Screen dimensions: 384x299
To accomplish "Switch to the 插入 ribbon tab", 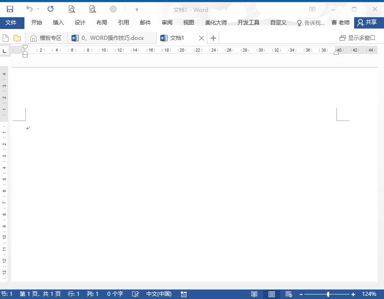I will point(58,22).
